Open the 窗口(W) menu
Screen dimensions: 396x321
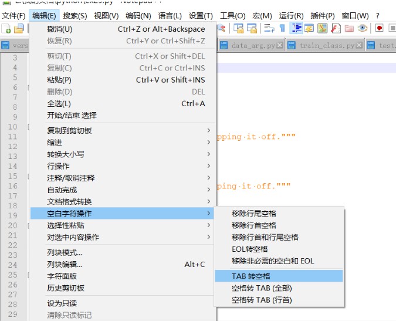click(x=355, y=16)
